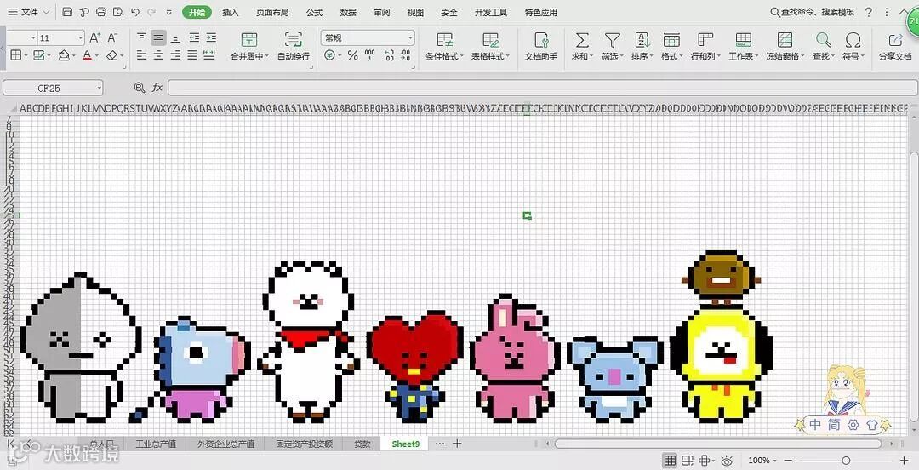919x470 pixels.
Task: Click the distributed alignment icon
Action: 209,55
